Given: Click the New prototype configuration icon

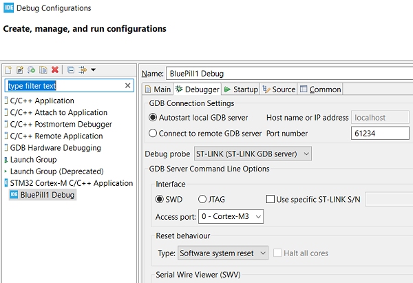Looking at the screenshot, I should pyautogui.click(x=20, y=70).
